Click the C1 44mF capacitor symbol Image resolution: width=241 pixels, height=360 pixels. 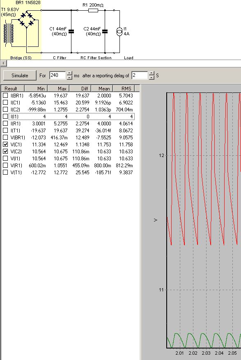71,32
